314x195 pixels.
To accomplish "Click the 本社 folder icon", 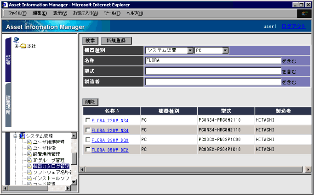I will pos(23,46).
